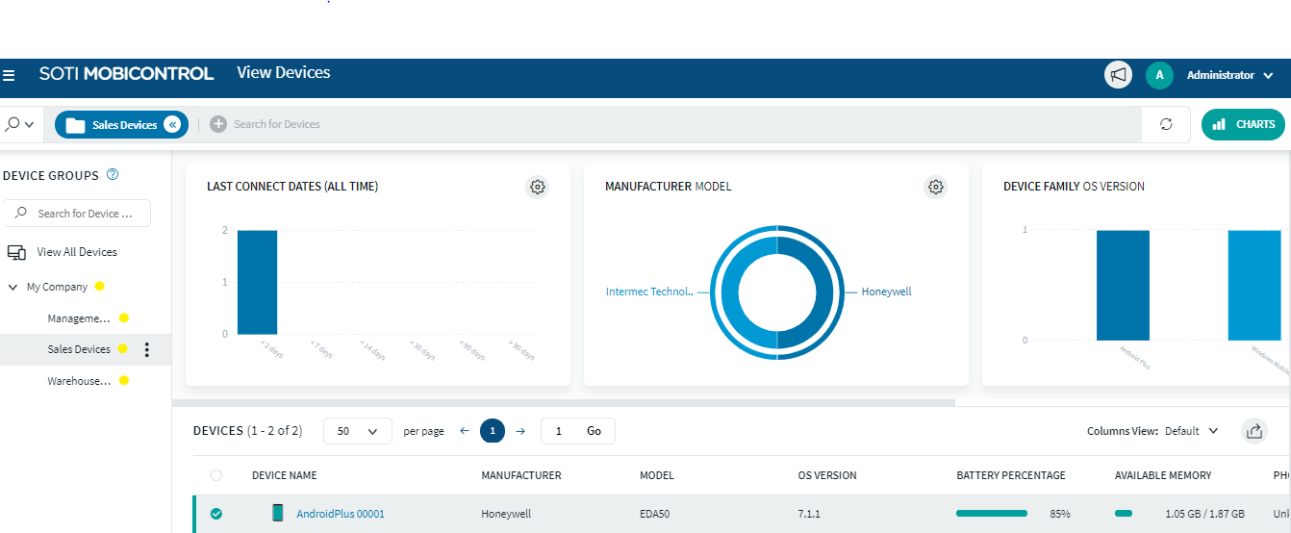Click the Search for Device groups field
Viewport: 1291px width, 533px height.
82,214
